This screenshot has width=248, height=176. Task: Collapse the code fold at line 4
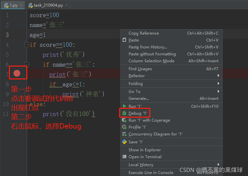[27, 45]
